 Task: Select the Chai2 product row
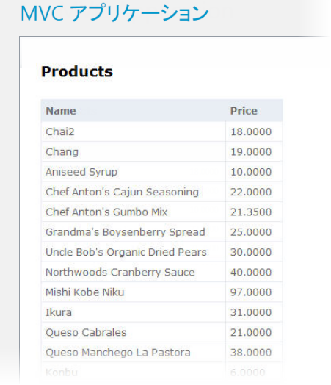(161, 132)
